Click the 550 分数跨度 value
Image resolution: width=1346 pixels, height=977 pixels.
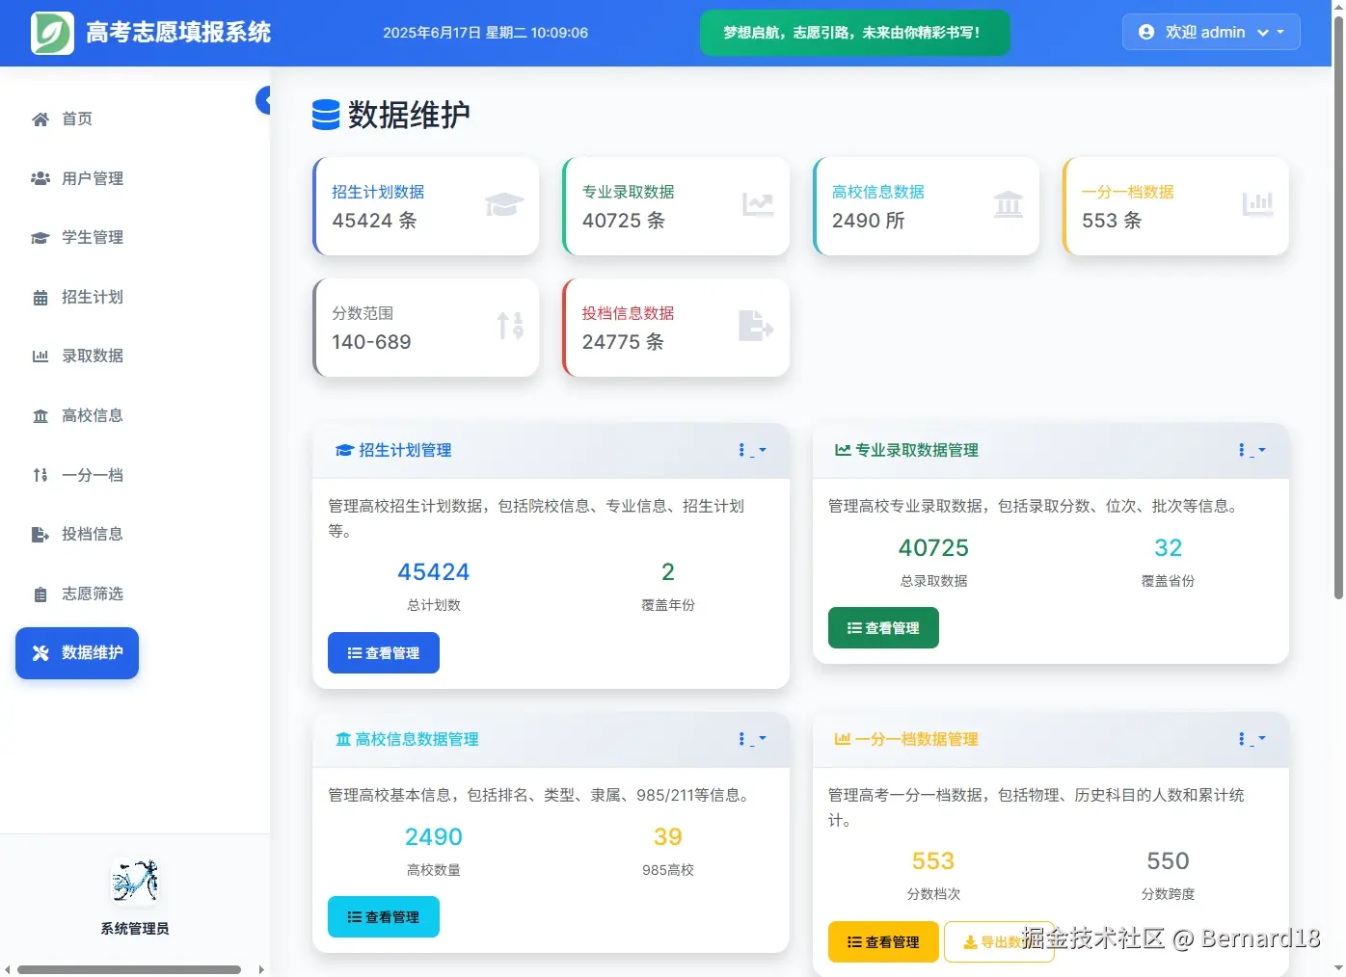point(1168,861)
